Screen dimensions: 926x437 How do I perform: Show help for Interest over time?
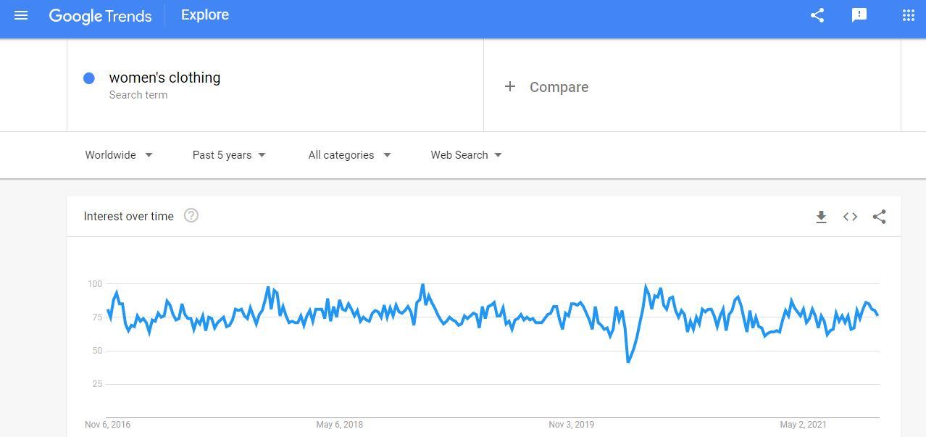(x=191, y=215)
